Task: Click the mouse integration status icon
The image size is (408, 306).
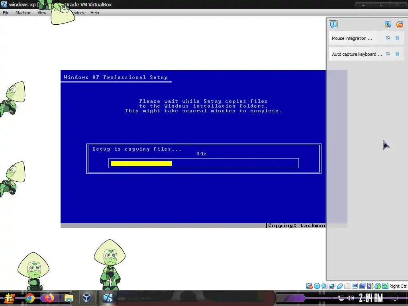Action: point(378,286)
